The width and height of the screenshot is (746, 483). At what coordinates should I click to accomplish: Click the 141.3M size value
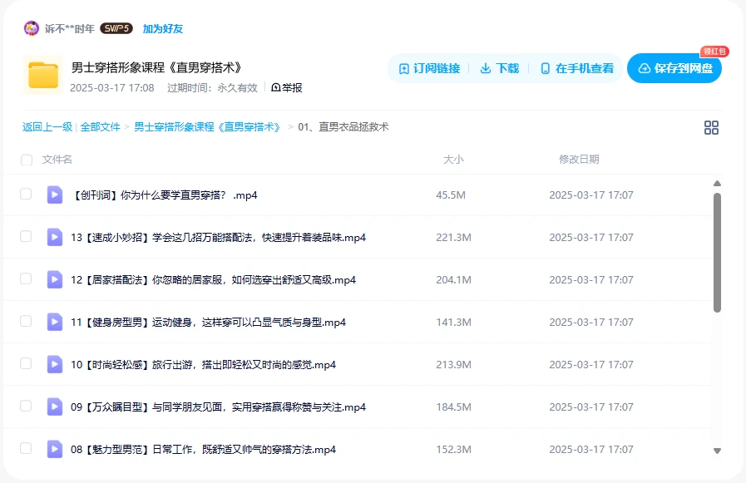click(453, 322)
